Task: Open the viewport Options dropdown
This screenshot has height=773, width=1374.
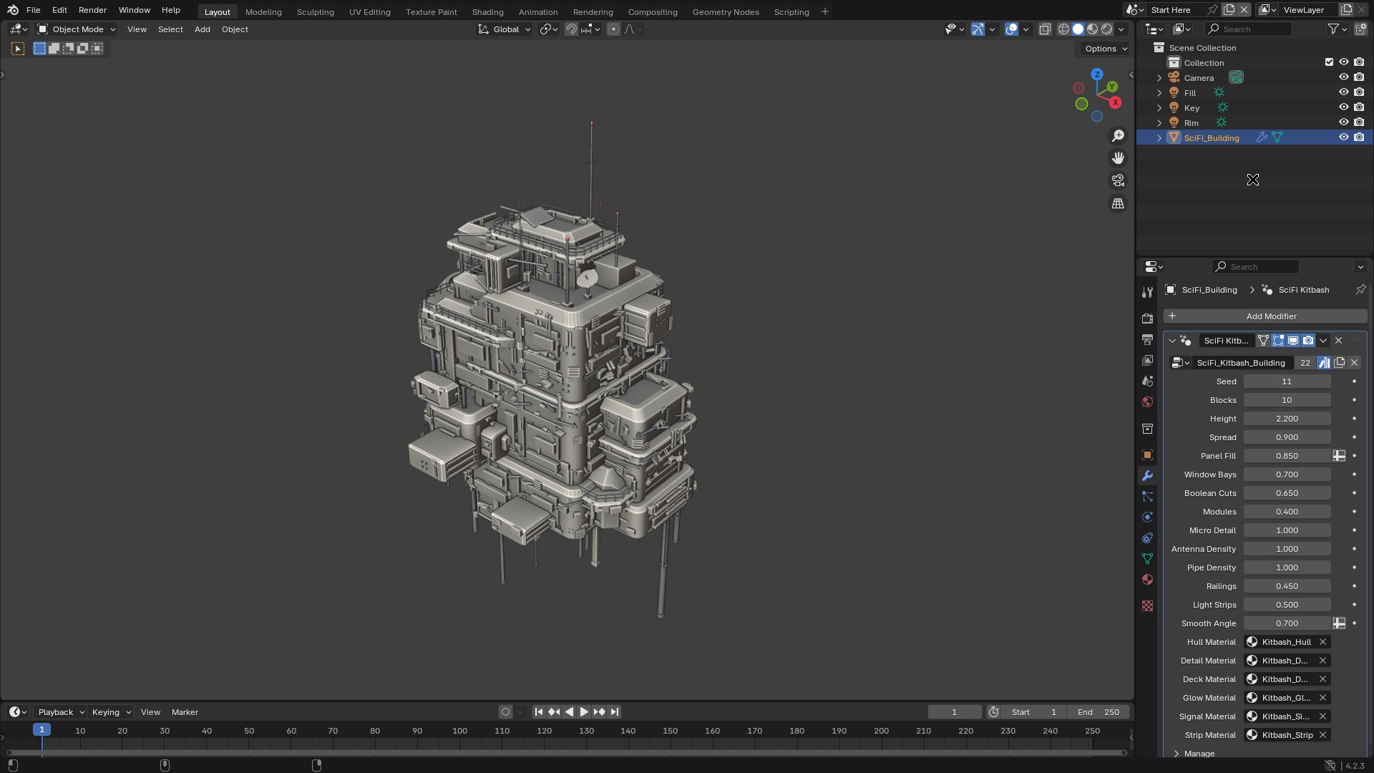Action: (1105, 49)
